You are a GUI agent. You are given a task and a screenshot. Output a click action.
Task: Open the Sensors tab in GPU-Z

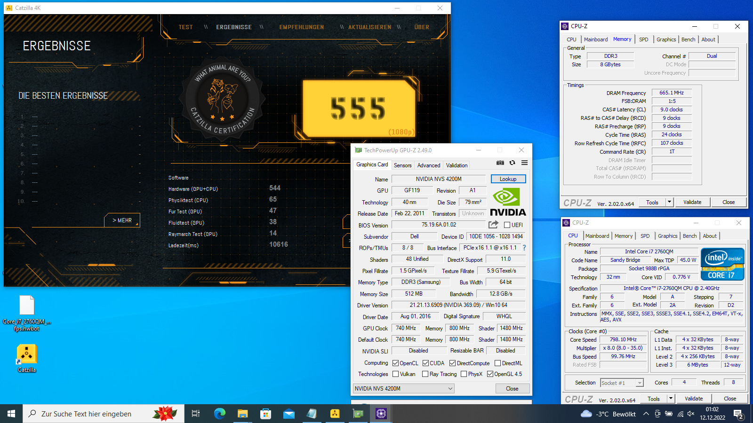[402, 165]
